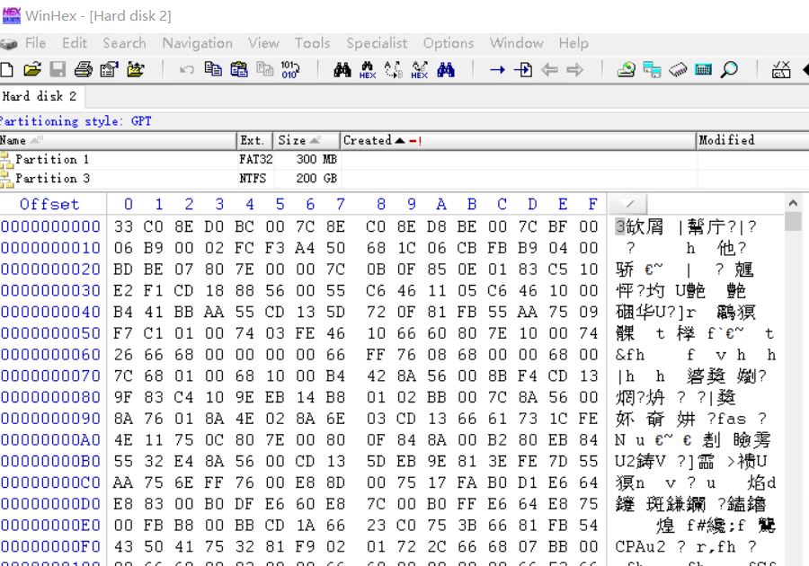Screen dimensions: 809x566
Task: Sort by the Created column header
Action: pos(518,140)
